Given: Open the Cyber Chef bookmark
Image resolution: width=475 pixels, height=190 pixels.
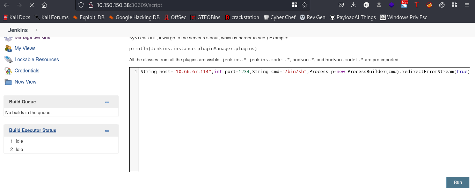Looking at the screenshot, I should 279,17.
